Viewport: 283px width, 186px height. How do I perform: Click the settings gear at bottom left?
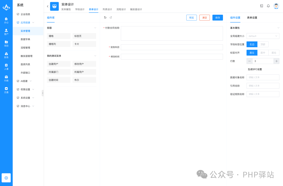[6, 178]
